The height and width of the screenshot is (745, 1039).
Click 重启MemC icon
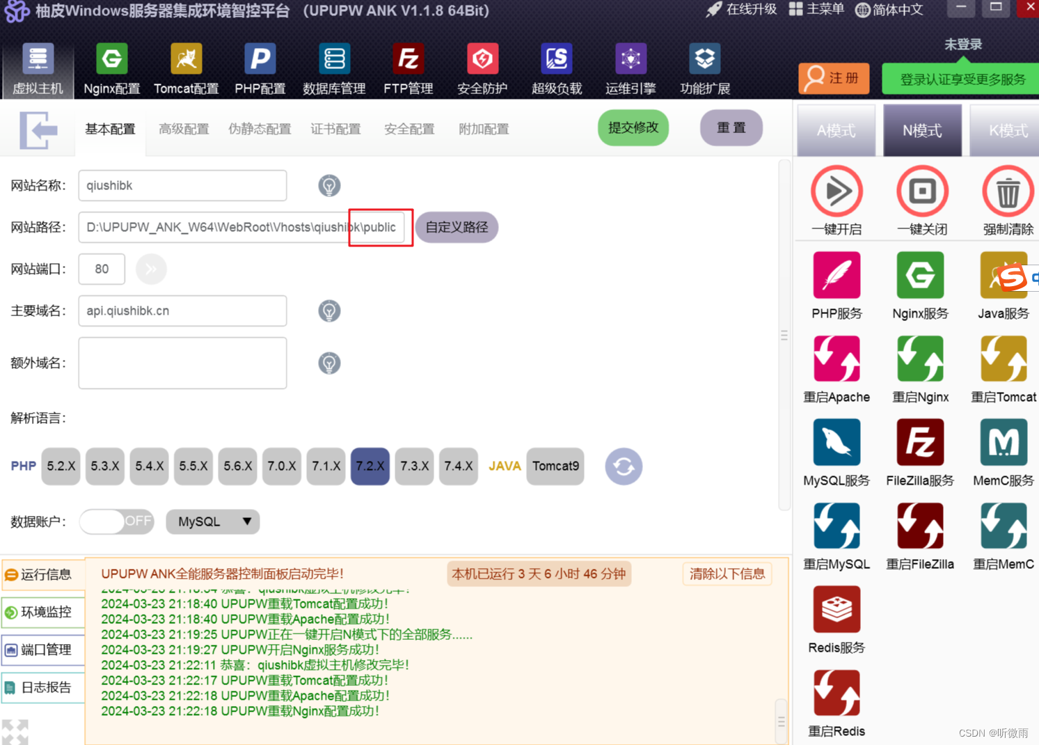point(1004,526)
